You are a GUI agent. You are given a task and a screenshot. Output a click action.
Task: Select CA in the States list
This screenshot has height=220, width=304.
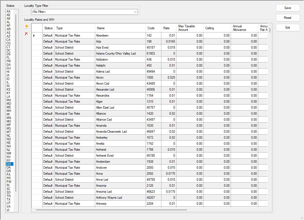click(x=8, y=40)
